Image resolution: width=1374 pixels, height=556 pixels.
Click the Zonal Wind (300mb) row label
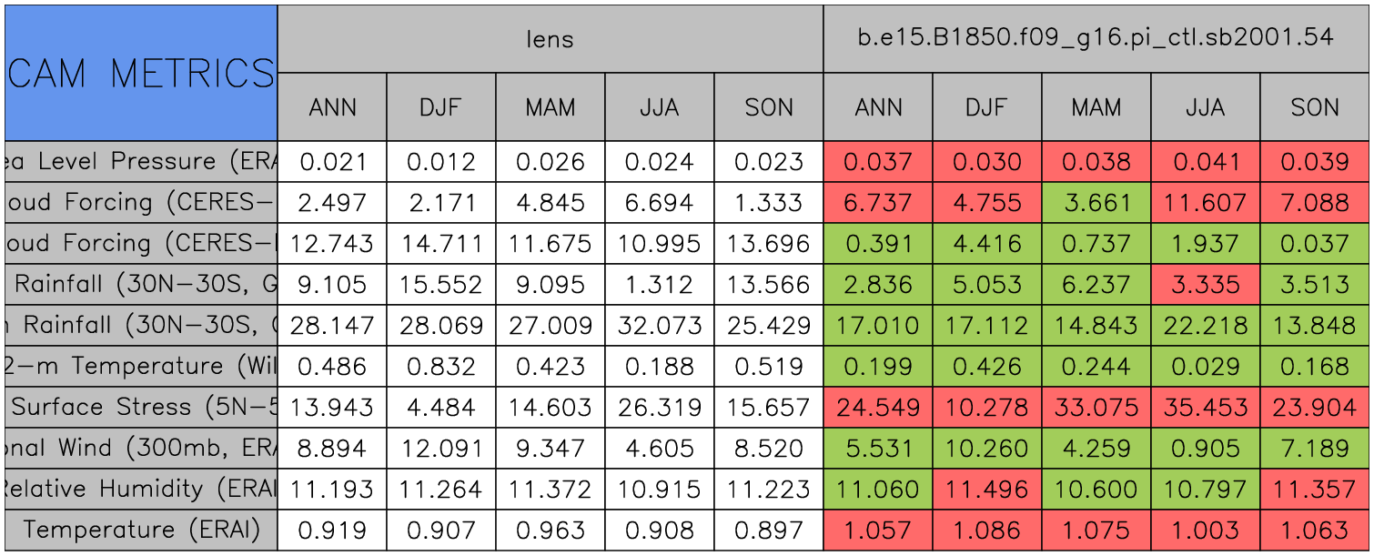(x=141, y=448)
